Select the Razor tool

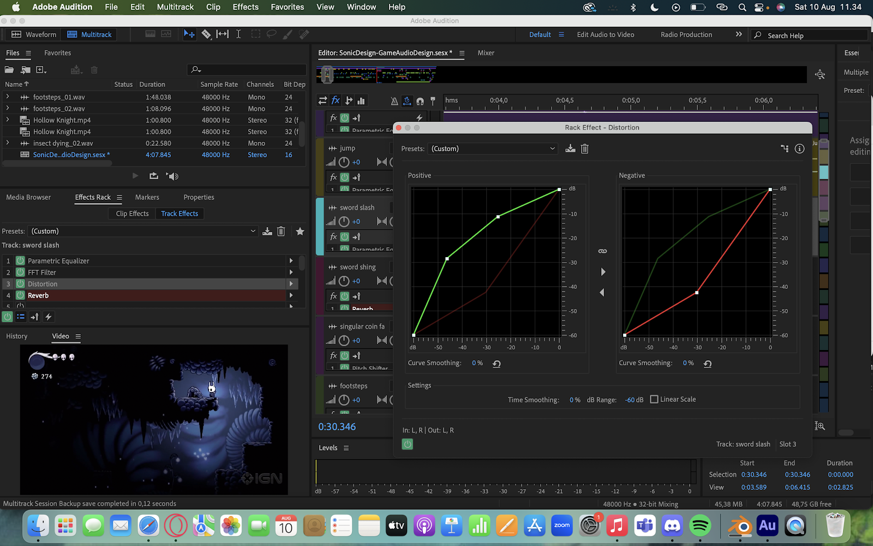point(206,34)
